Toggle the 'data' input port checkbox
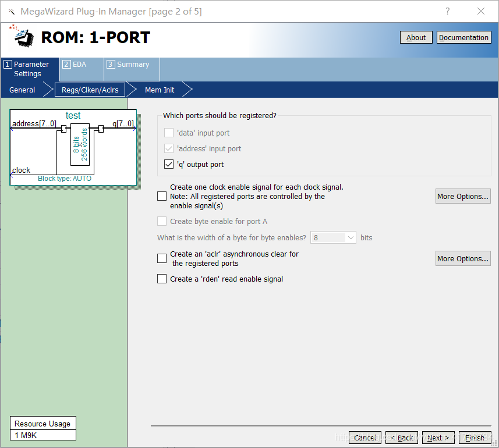499x448 pixels. (169, 133)
